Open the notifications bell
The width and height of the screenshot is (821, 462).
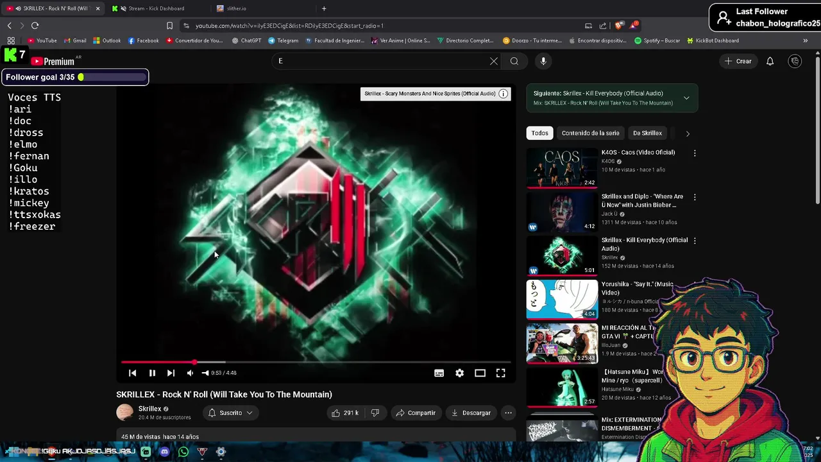770,61
